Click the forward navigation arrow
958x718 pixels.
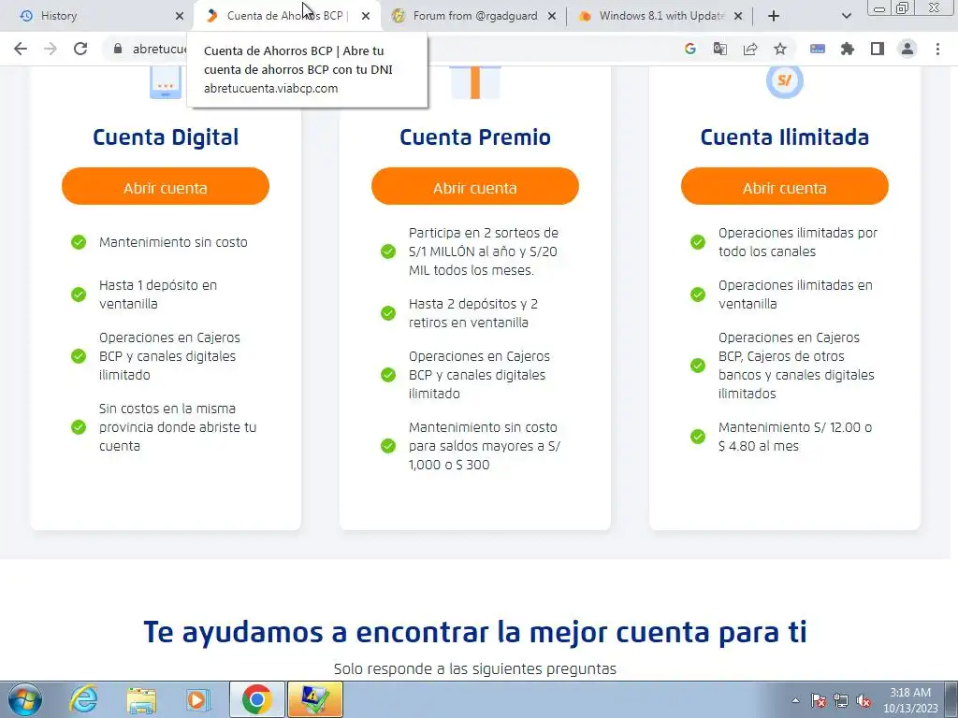(x=51, y=49)
